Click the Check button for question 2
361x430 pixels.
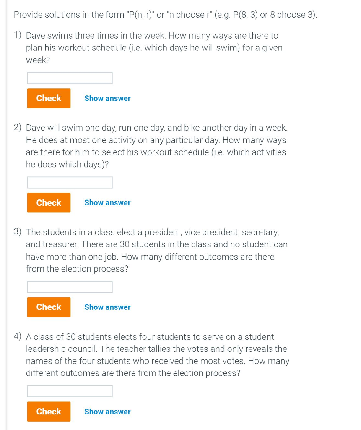coord(49,202)
